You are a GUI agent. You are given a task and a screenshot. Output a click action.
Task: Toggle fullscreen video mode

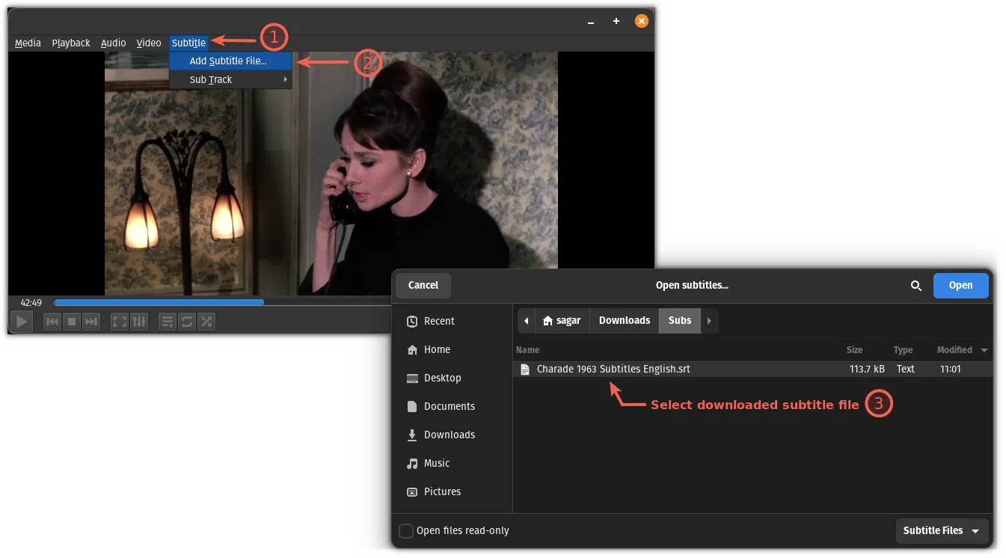tap(120, 322)
